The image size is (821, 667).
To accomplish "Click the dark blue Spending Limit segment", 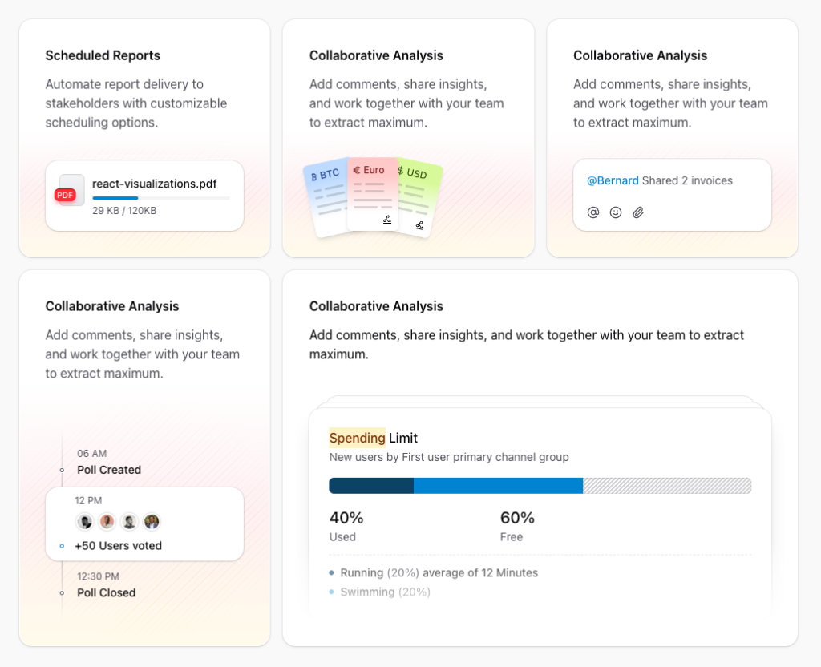I will [x=371, y=486].
